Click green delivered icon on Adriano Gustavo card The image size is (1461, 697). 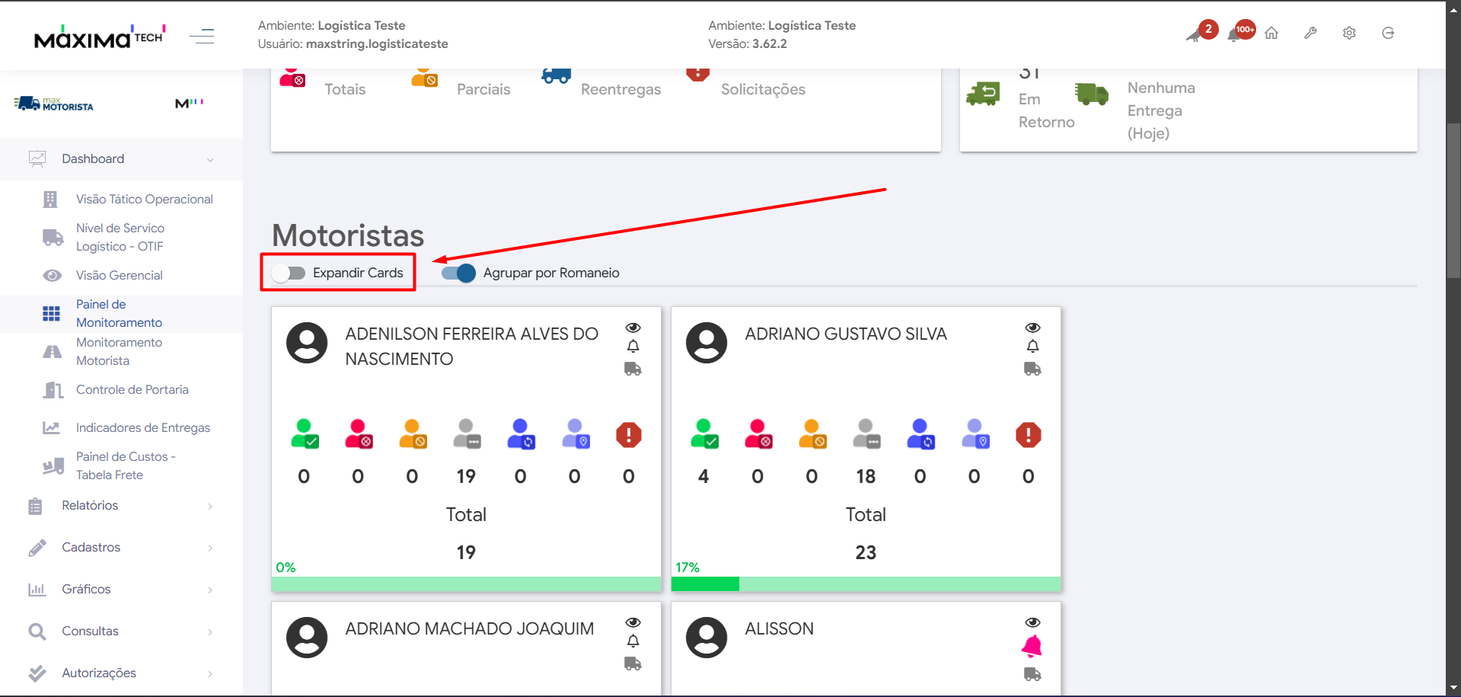(x=704, y=434)
